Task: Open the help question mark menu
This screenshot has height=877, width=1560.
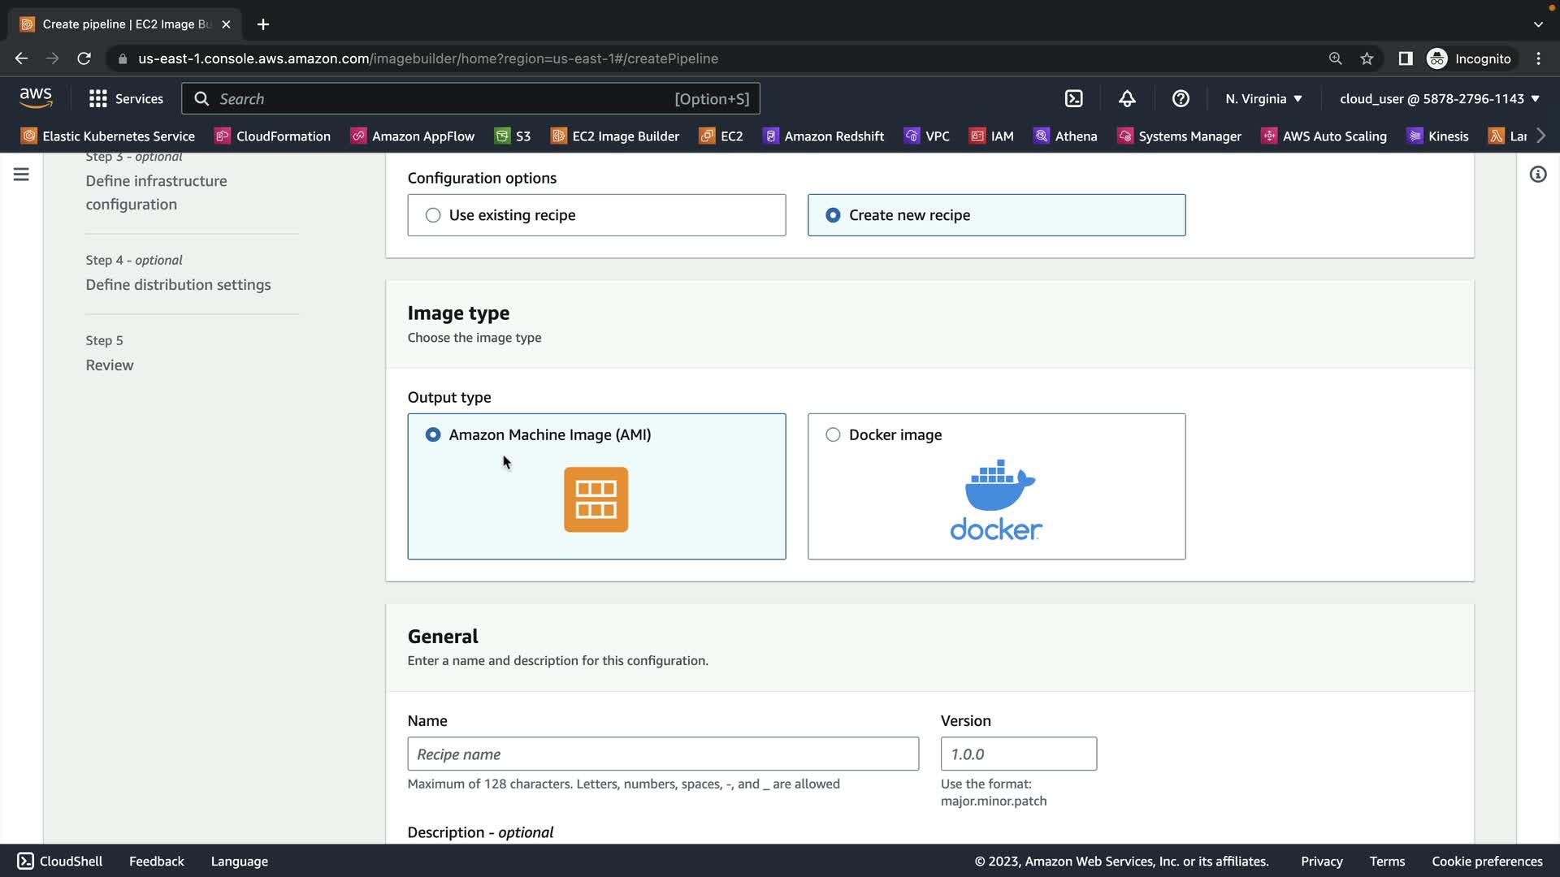Action: pyautogui.click(x=1181, y=98)
